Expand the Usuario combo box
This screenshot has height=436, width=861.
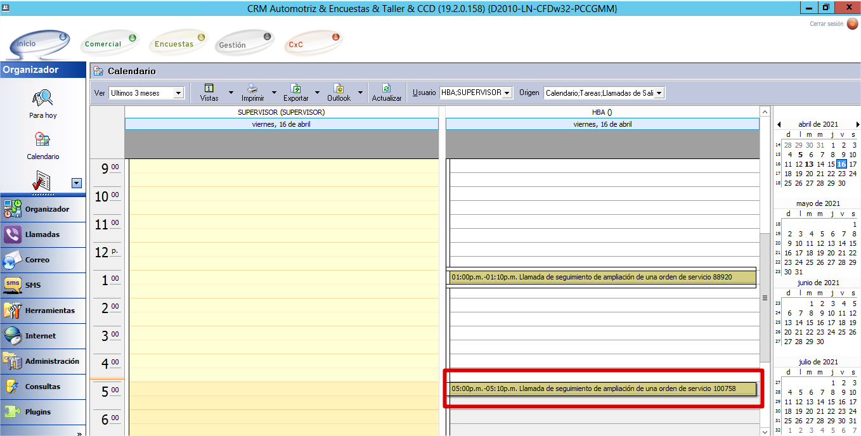click(x=507, y=93)
